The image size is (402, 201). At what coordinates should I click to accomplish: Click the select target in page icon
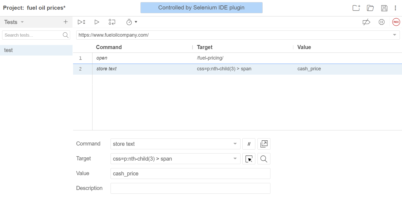coord(249,159)
